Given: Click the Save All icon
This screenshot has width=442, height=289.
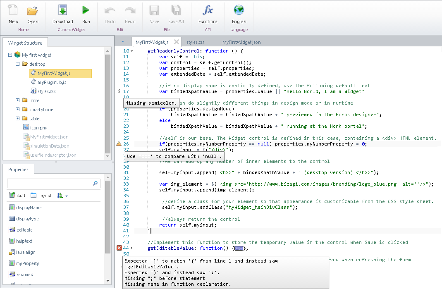Looking at the screenshot, I should [x=176, y=10].
